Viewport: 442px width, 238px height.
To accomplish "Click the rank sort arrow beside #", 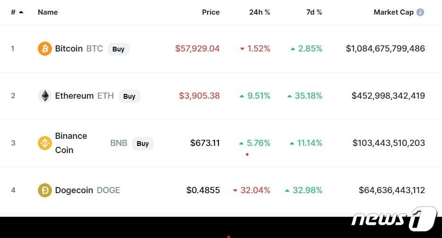I will [21, 12].
